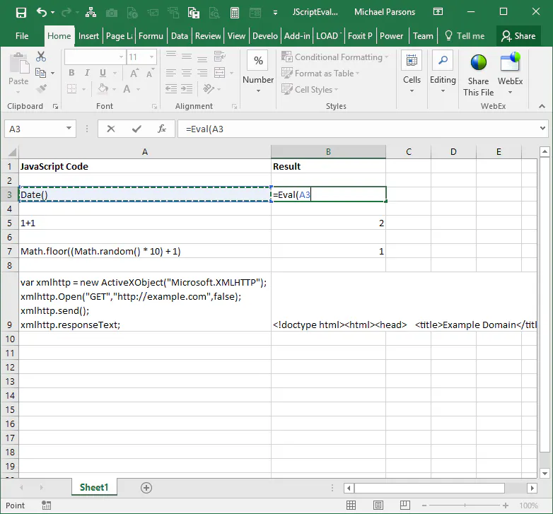This screenshot has width=553, height=514.
Task: Switch to Page Layout view
Action: pos(379,506)
